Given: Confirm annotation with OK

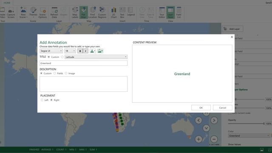Looking at the screenshot, I should tap(201, 108).
